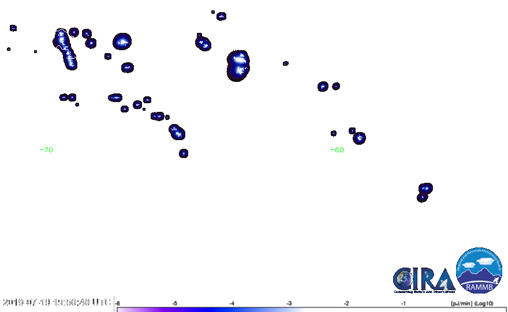Image resolution: width=508 pixels, height=312 pixels.
Task: Select the lightning pair in the lower right
Action: coord(424,191)
